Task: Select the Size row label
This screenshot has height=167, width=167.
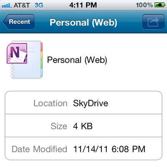Action: click(59, 126)
